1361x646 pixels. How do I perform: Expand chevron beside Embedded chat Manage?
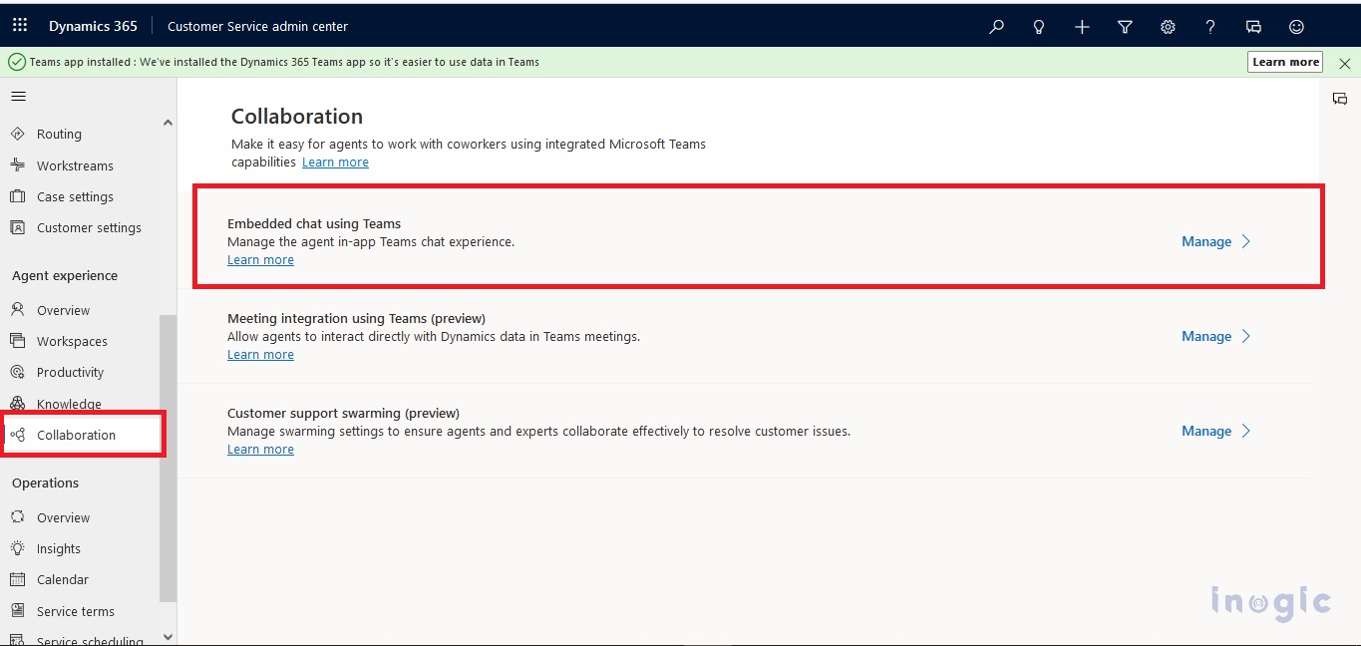[1245, 241]
